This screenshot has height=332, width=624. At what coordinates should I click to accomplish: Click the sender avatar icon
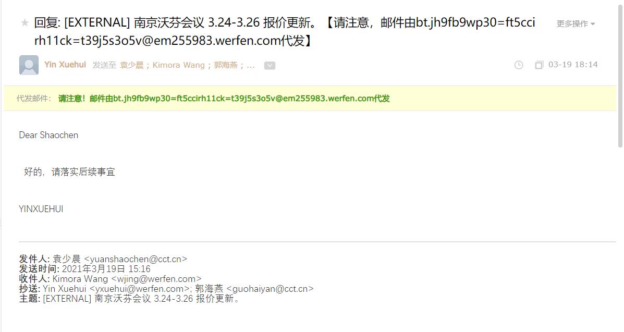29,65
